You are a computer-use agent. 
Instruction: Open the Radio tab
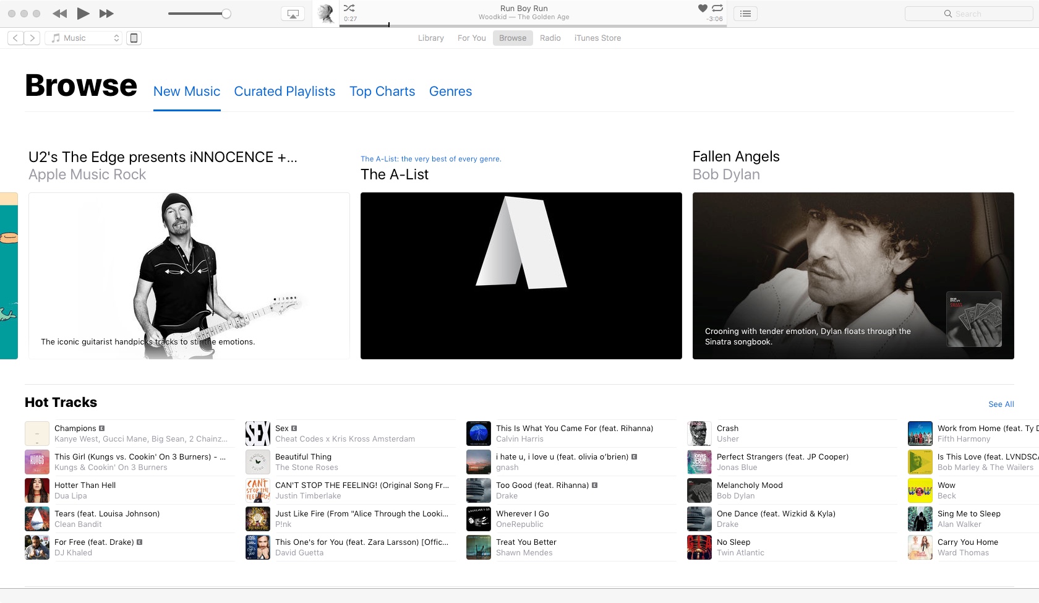[x=550, y=38]
